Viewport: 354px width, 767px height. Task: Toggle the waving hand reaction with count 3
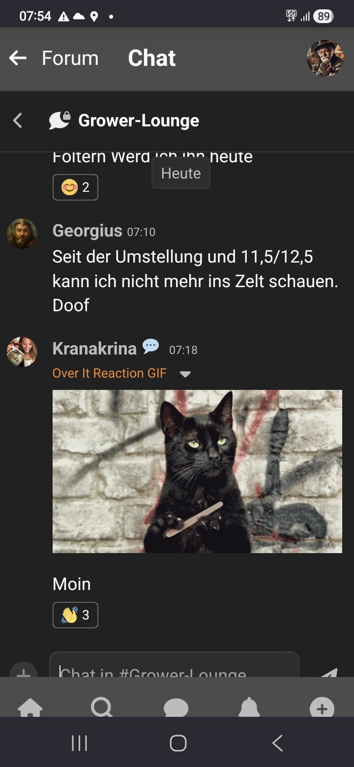tap(75, 615)
